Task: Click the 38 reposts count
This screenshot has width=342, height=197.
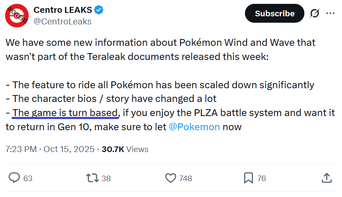Action: (x=106, y=178)
